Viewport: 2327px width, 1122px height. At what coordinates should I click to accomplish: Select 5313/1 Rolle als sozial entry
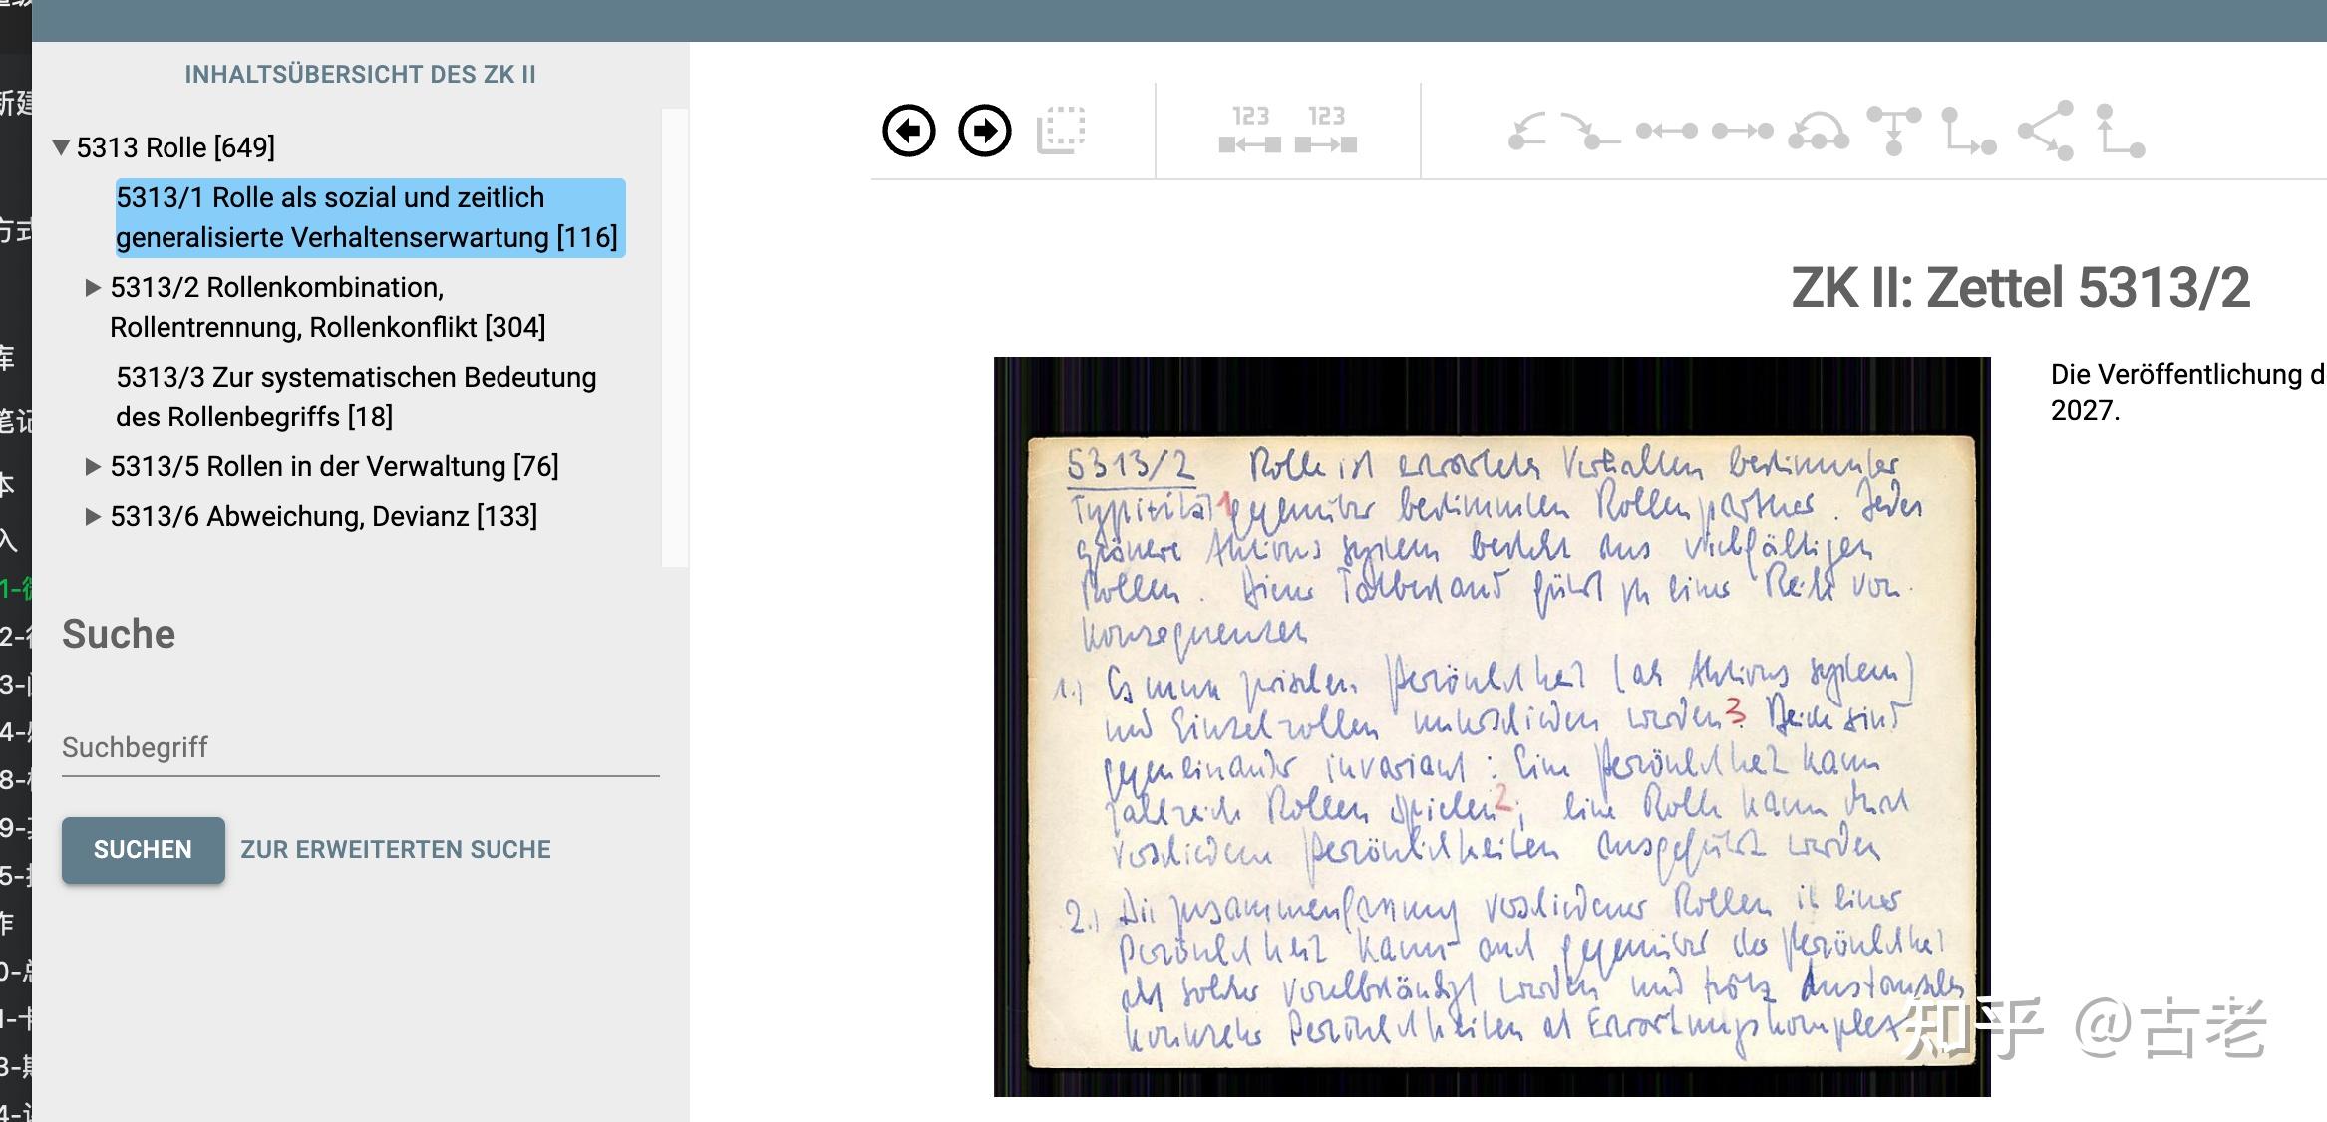click(x=370, y=217)
